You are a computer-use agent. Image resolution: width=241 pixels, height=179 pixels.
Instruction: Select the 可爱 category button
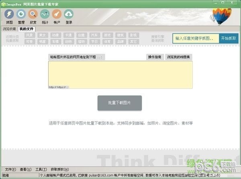pos(29,42)
